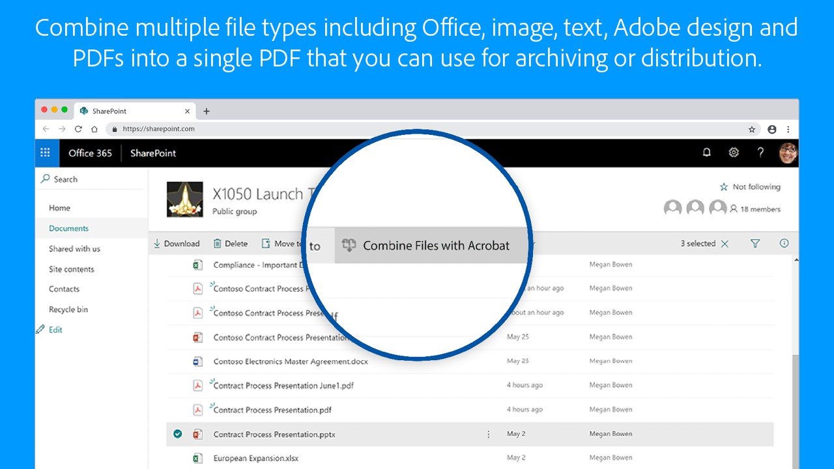
Task: Click Megan Bowen on the European Expansion row
Action: click(x=611, y=458)
